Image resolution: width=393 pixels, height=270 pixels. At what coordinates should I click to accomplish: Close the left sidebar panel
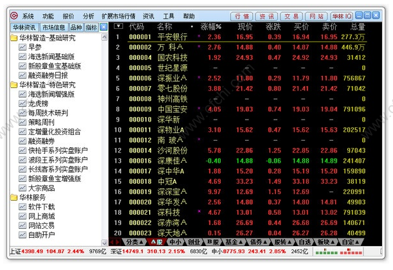pyautogui.click(x=104, y=27)
